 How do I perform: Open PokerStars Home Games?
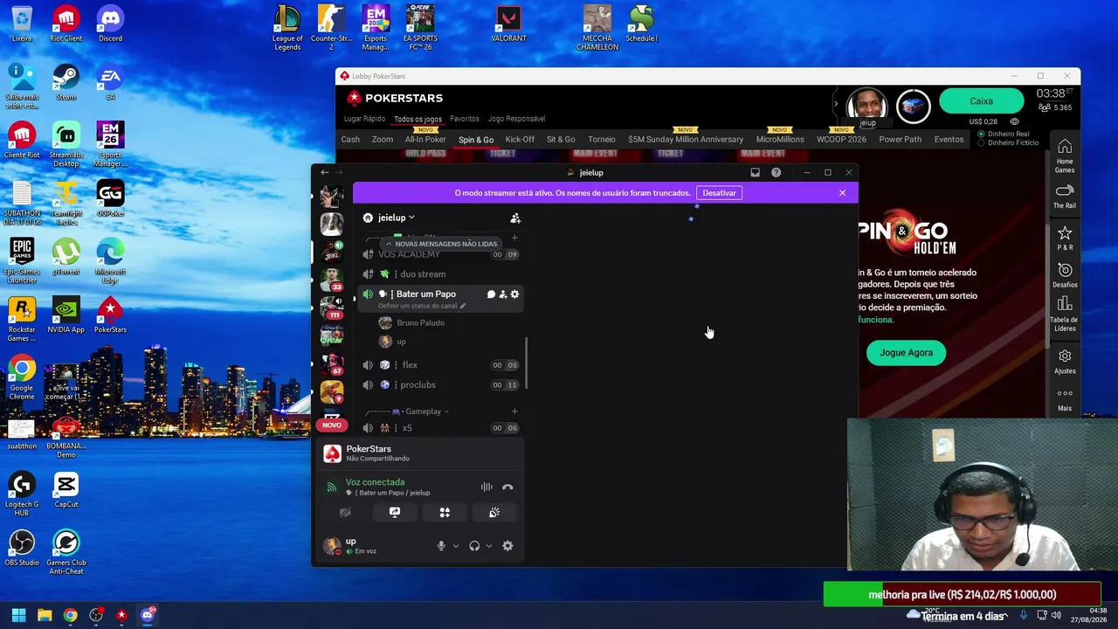(x=1065, y=156)
